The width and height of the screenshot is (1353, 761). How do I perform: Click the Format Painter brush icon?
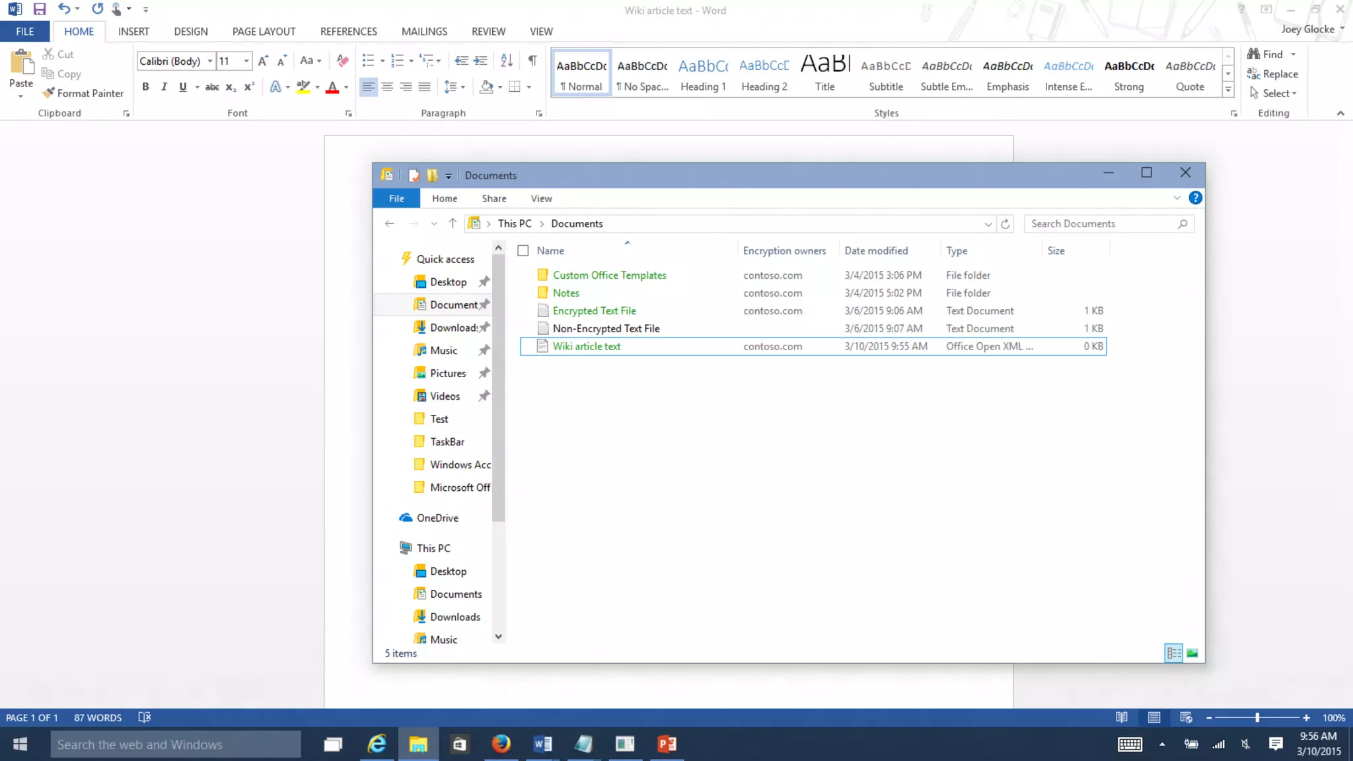48,93
